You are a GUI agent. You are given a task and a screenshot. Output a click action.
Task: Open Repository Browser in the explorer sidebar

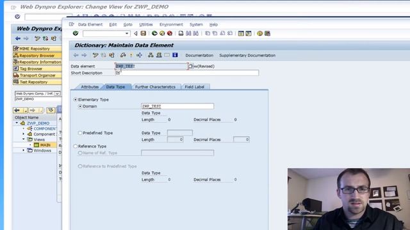(x=37, y=56)
